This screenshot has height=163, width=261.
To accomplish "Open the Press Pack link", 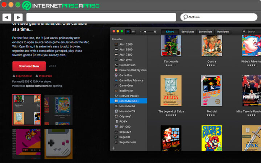I will [x=45, y=76].
